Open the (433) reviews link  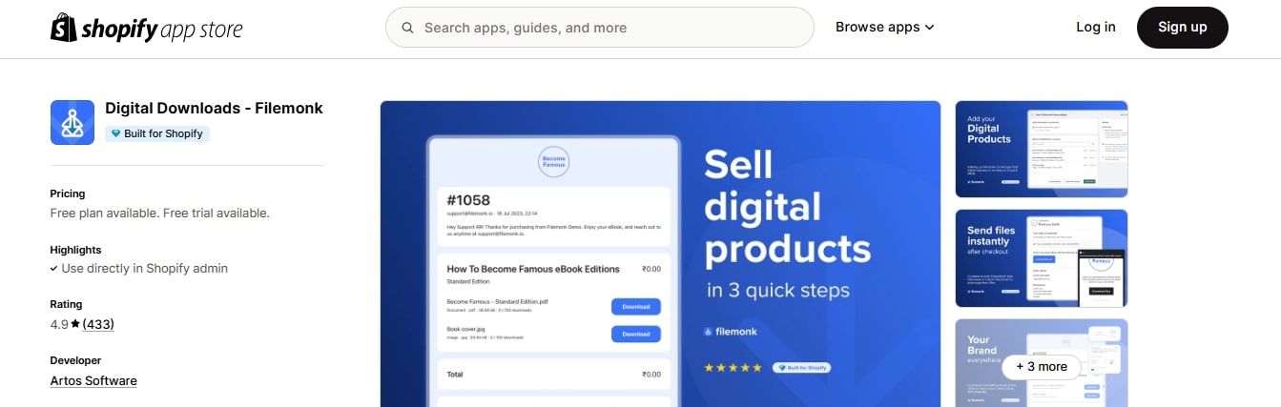(98, 324)
